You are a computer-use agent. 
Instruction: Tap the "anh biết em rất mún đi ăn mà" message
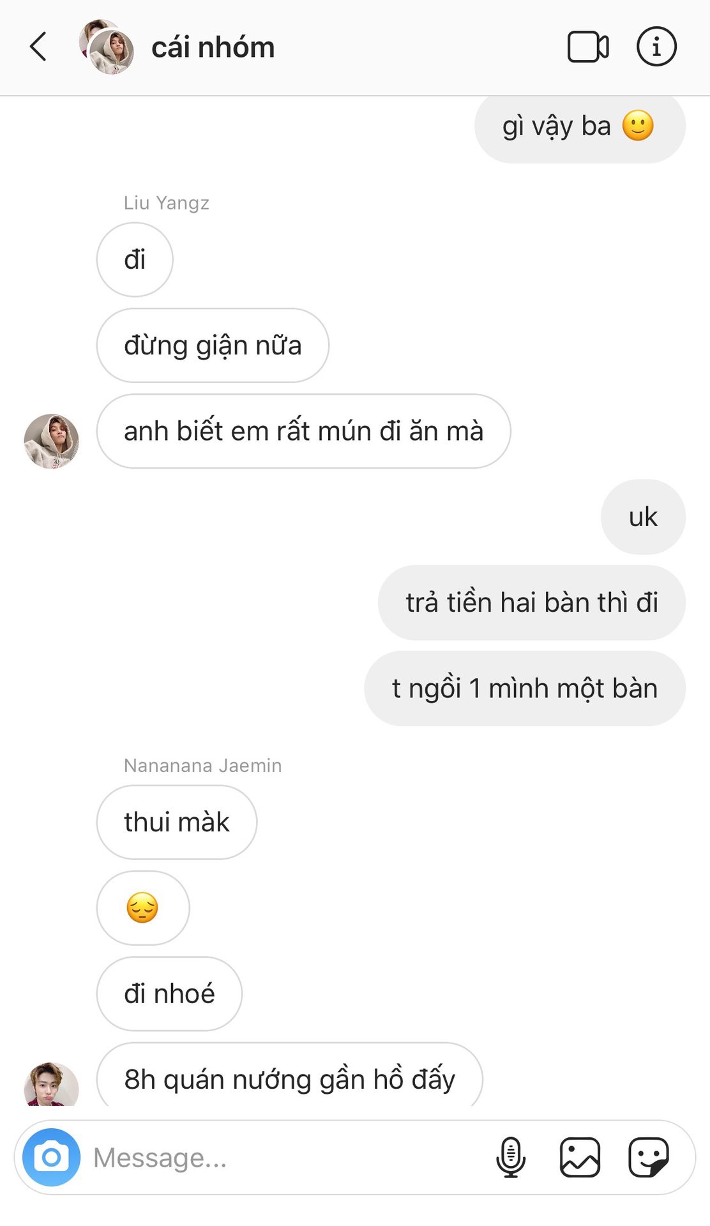303,431
